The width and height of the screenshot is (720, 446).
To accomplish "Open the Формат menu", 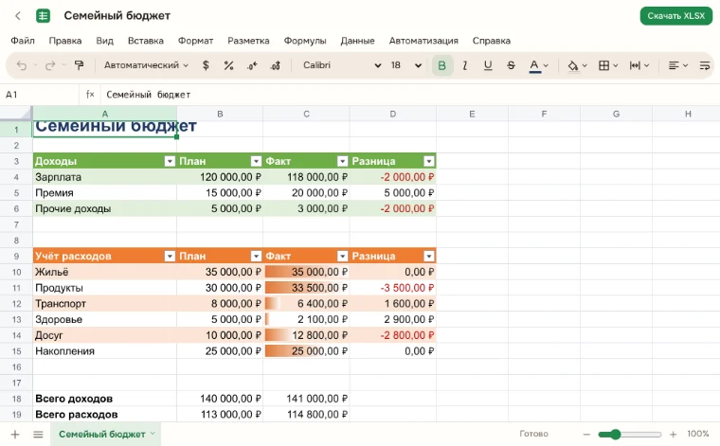I will [x=195, y=41].
